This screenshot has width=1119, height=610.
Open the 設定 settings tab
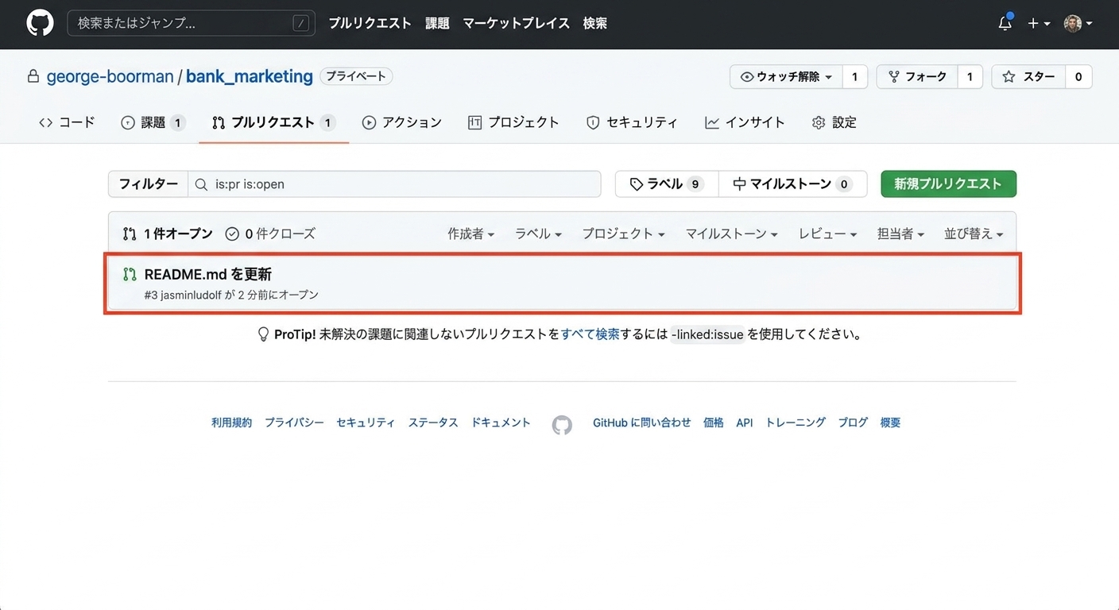pyautogui.click(x=834, y=122)
